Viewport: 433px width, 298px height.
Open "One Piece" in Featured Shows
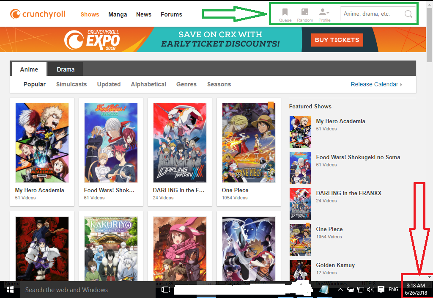coord(329,229)
